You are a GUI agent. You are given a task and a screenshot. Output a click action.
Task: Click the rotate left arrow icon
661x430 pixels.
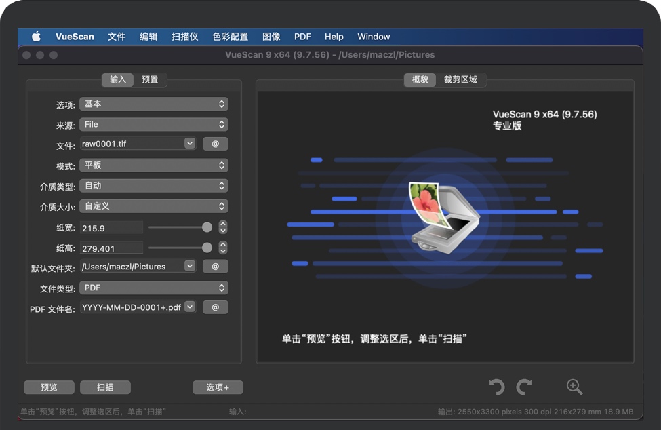point(497,387)
